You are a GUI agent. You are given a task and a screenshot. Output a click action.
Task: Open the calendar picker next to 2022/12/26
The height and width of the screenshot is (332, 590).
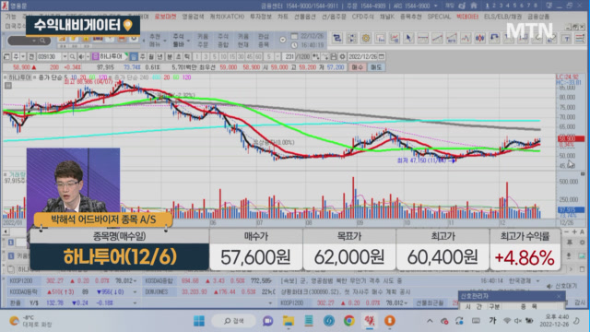pos(382,56)
